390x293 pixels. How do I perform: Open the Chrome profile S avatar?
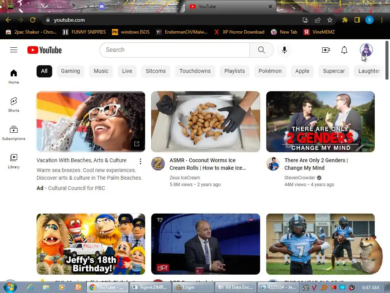369,20
